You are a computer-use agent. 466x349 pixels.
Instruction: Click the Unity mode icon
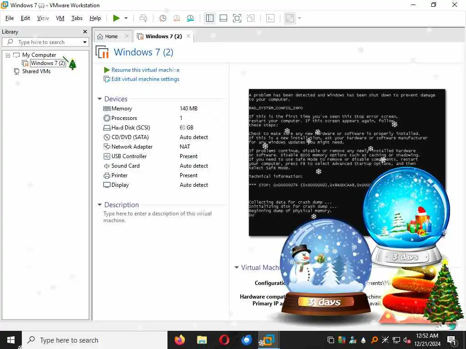coord(251,18)
